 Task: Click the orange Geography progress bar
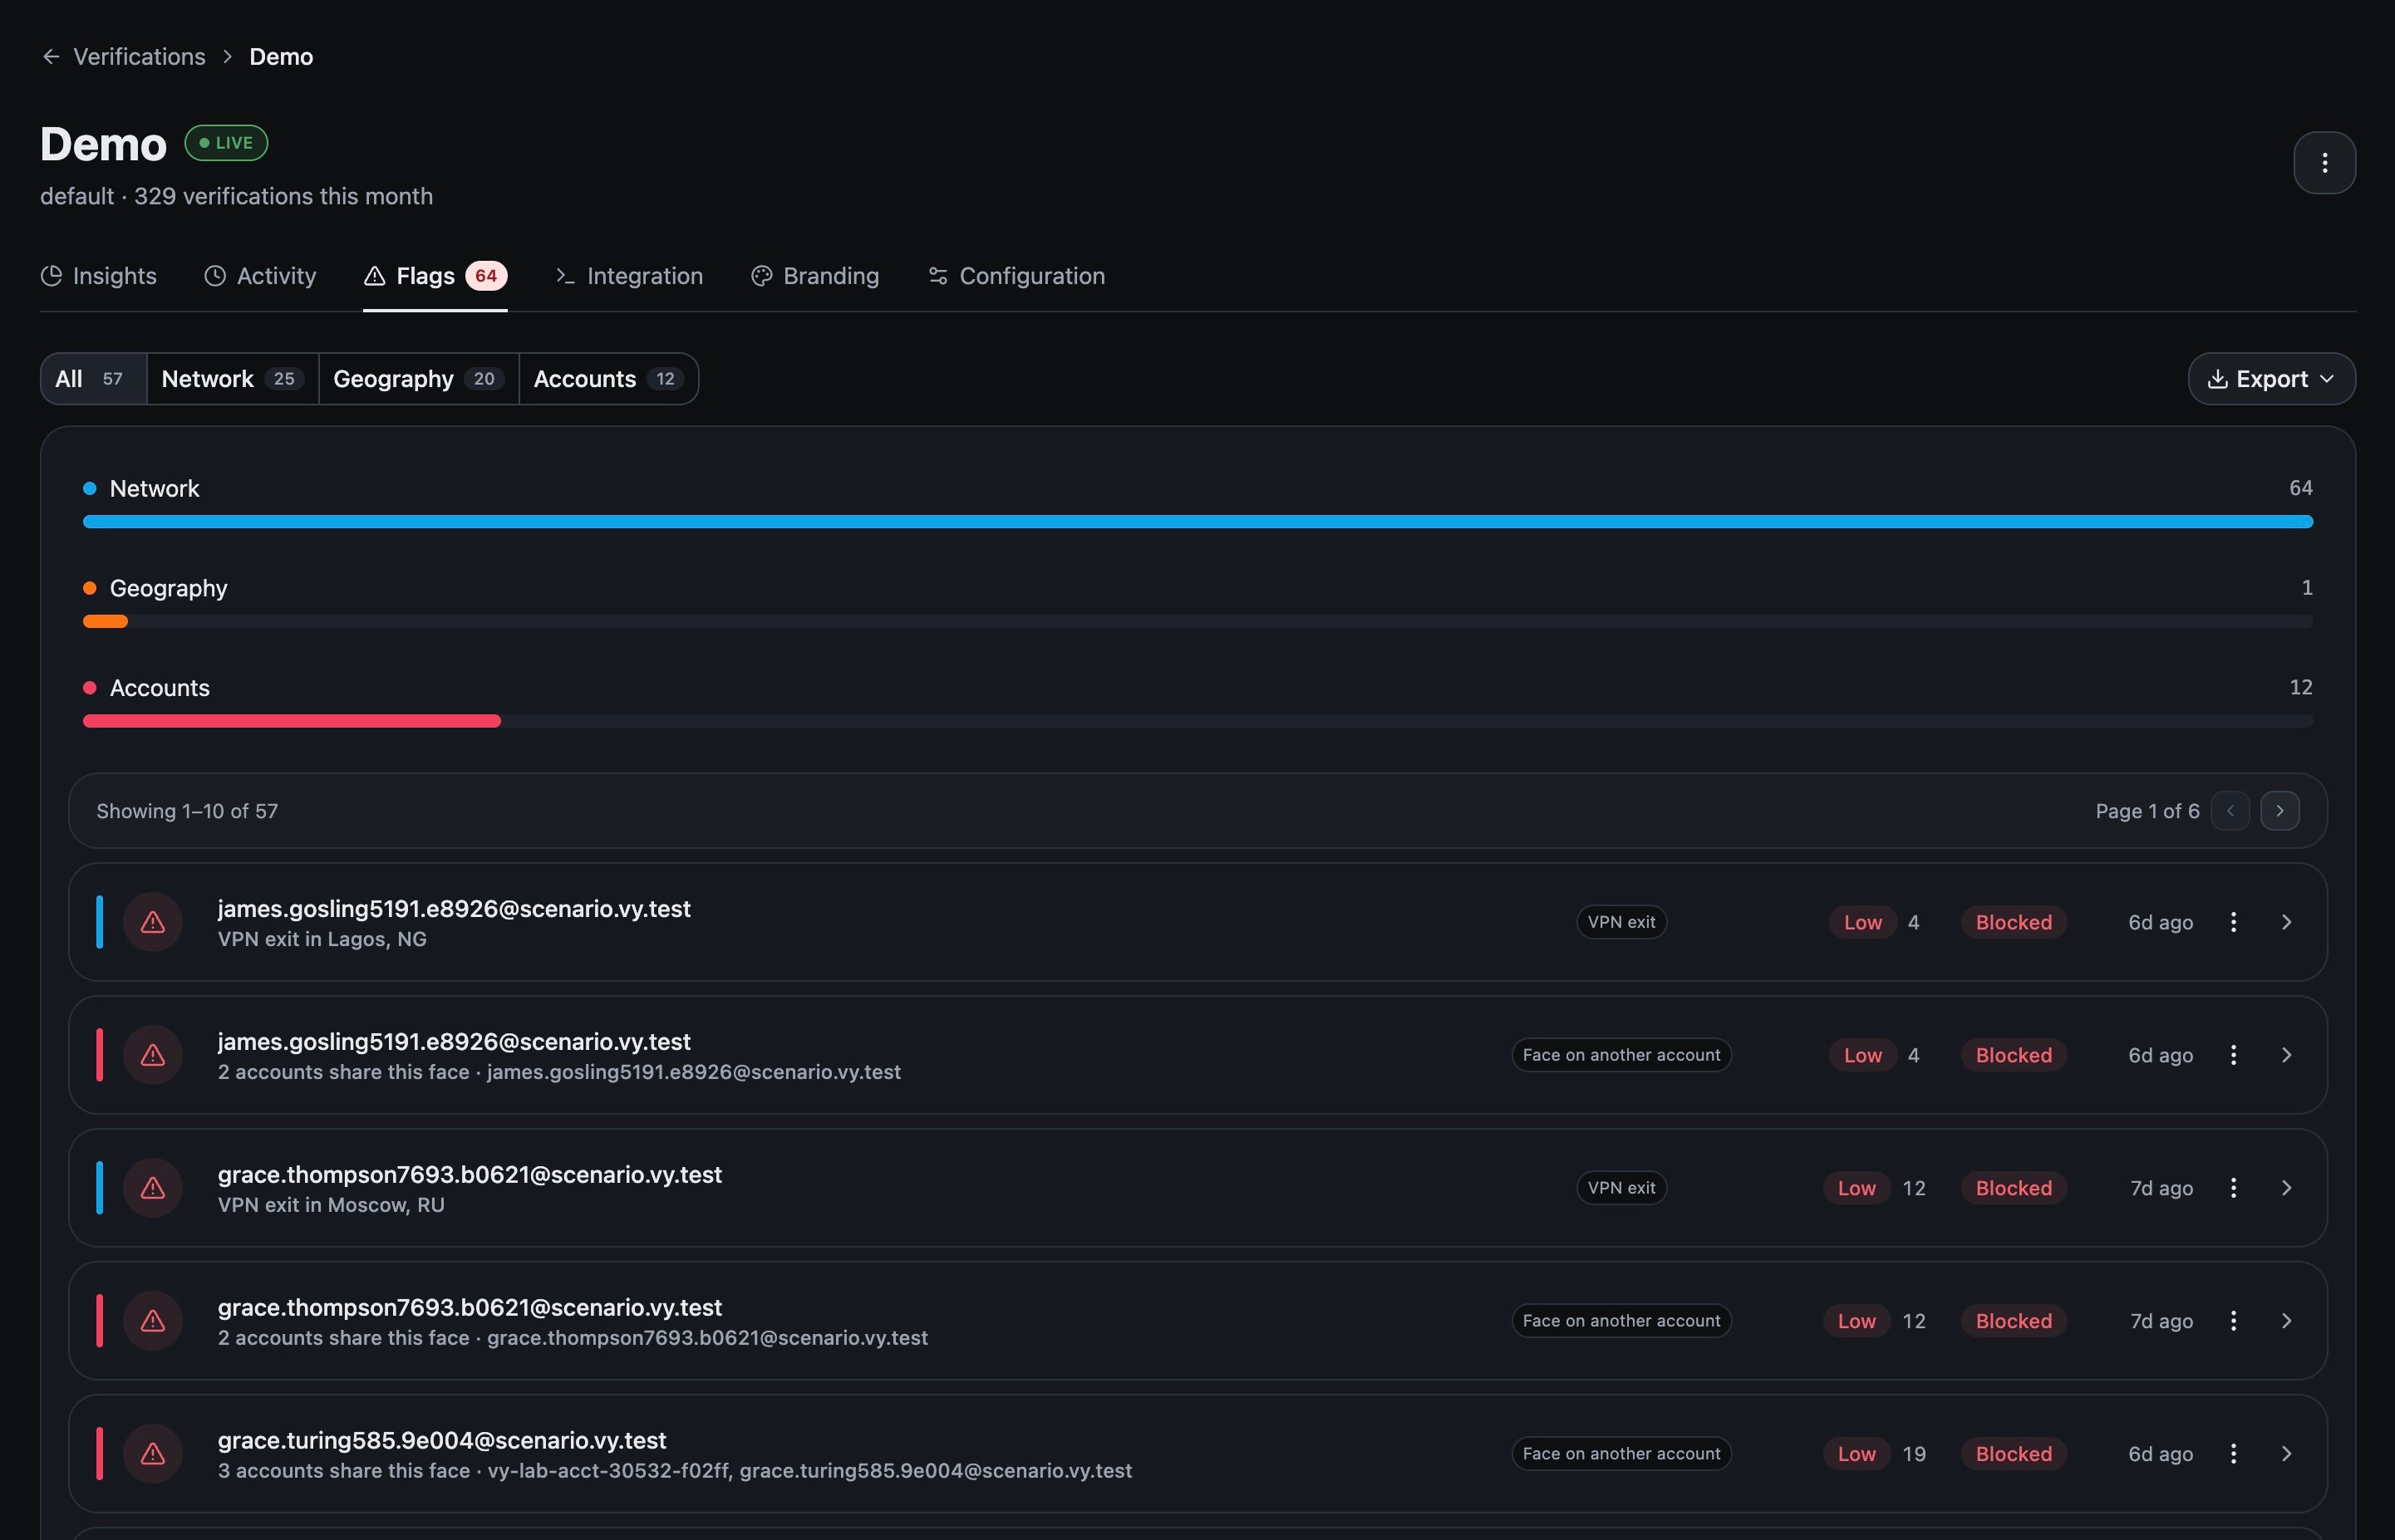tap(105, 622)
